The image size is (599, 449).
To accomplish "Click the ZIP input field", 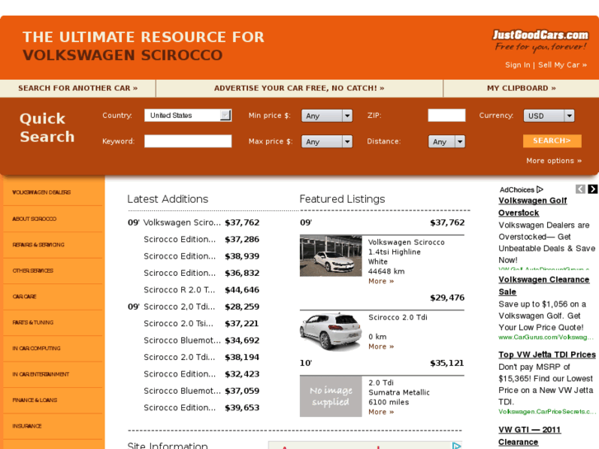I will point(447,115).
